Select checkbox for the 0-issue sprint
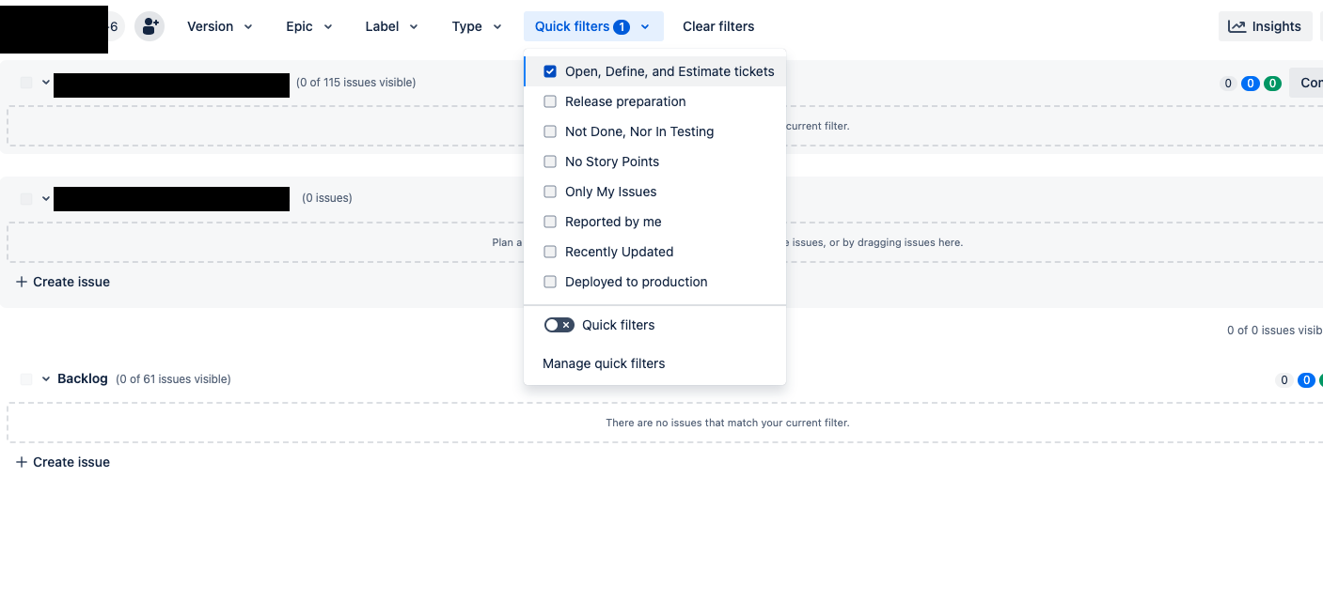Viewport: 1323px width, 616px height. [x=26, y=198]
